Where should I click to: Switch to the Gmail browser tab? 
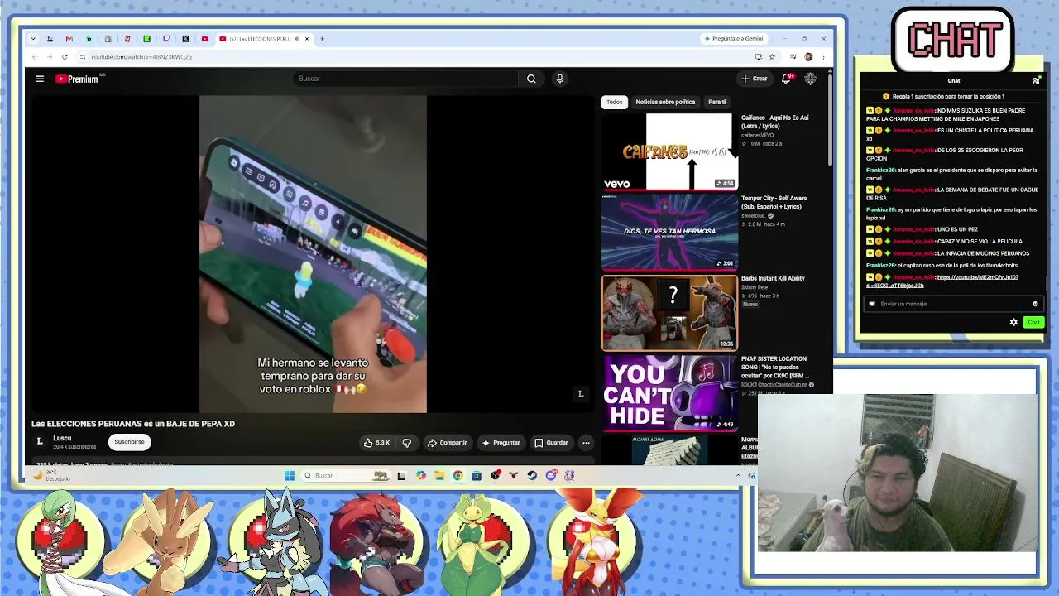click(x=69, y=39)
